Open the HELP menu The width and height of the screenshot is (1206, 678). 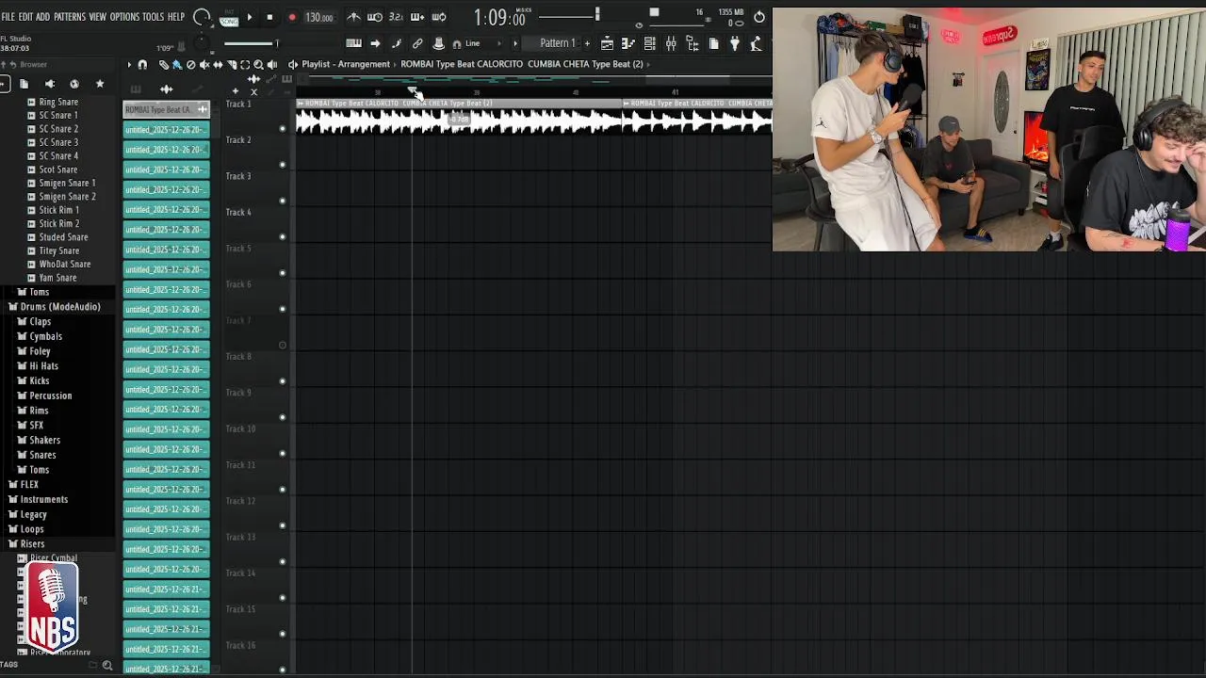coord(176,17)
